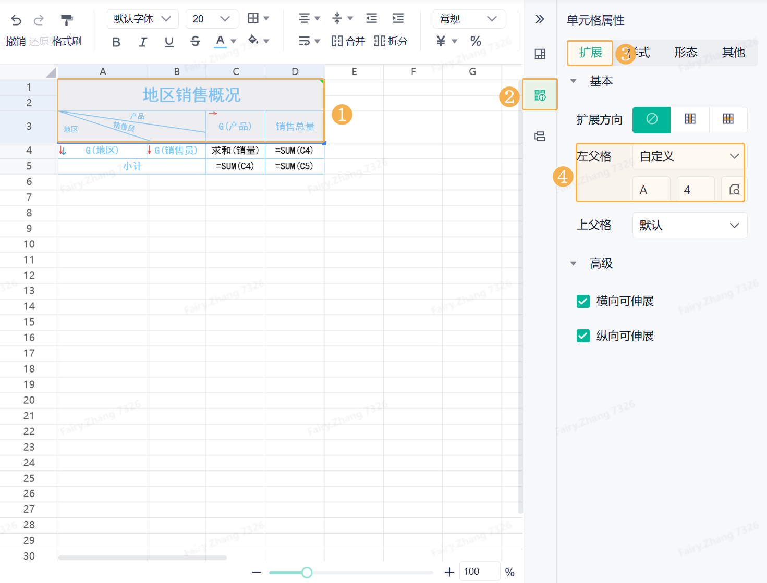Merge cells with 合并
The height and width of the screenshot is (583, 767).
point(348,41)
